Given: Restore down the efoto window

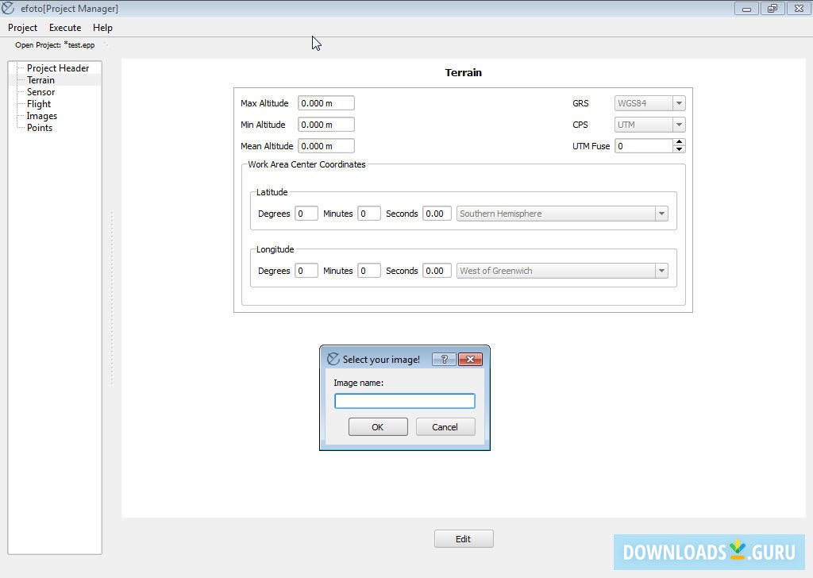Looking at the screenshot, I should point(773,8).
